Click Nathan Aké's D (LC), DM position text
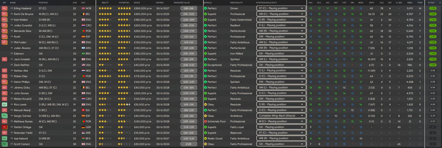Screen dimensions: 442x148 pyautogui.click(x=45, y=71)
